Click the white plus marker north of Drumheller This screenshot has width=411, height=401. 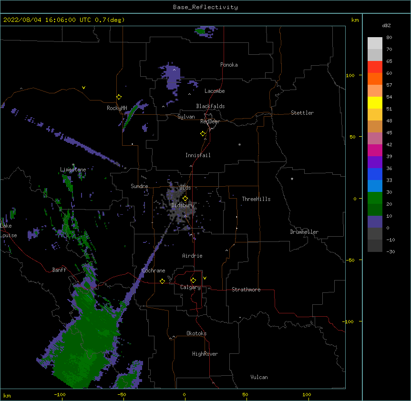[292, 179]
